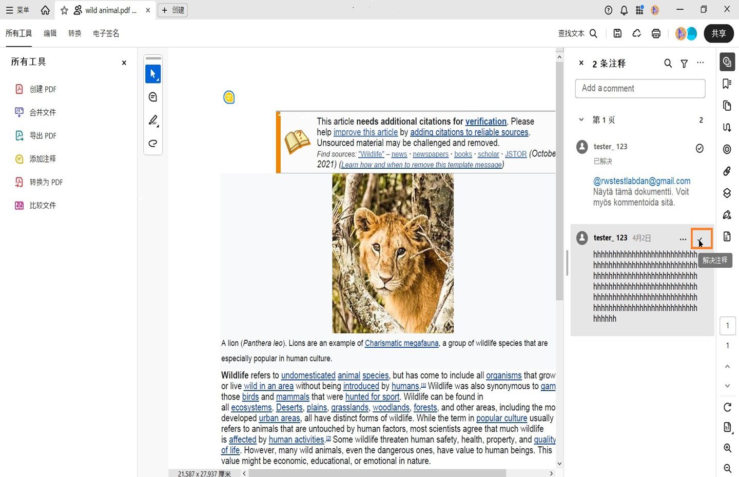Open the page thumbnails icon in the right rail

[727, 106]
